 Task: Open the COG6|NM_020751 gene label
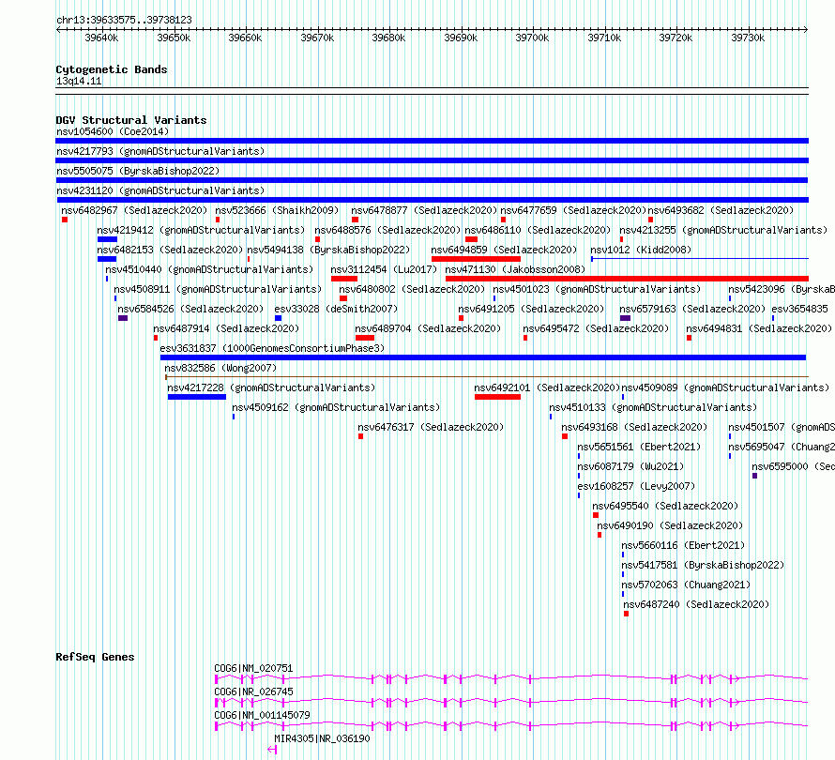[253, 668]
